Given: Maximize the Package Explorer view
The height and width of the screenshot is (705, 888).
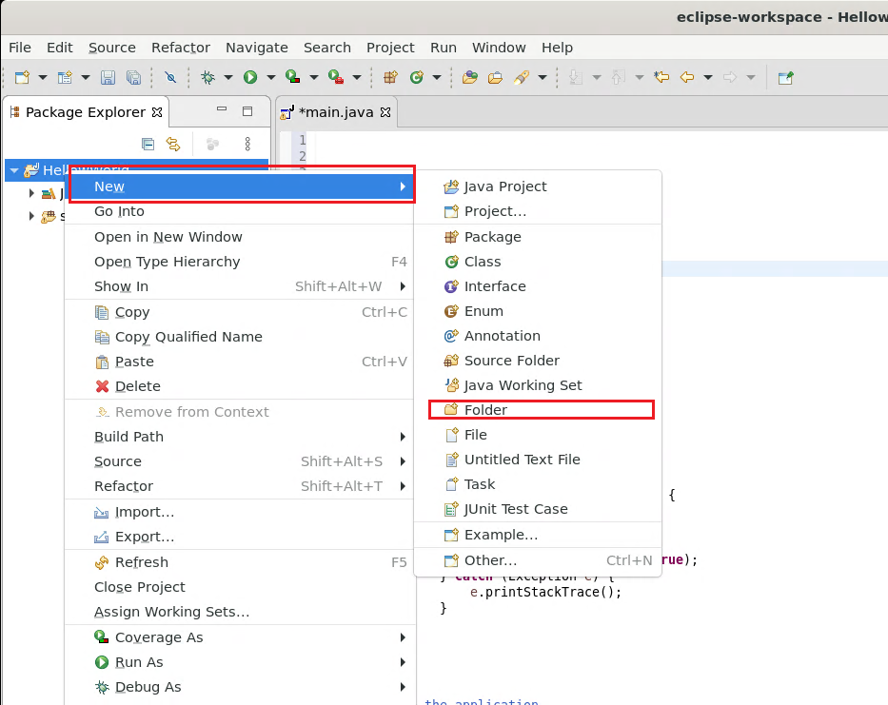Looking at the screenshot, I should click(247, 111).
